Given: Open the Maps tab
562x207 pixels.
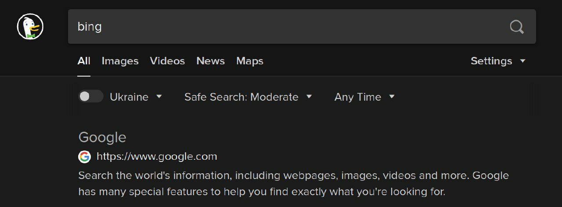Looking at the screenshot, I should click(249, 61).
